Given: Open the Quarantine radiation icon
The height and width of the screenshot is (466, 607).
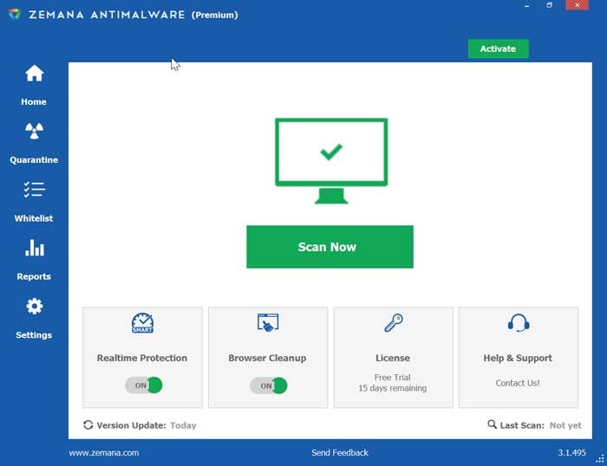Looking at the screenshot, I should [34, 131].
